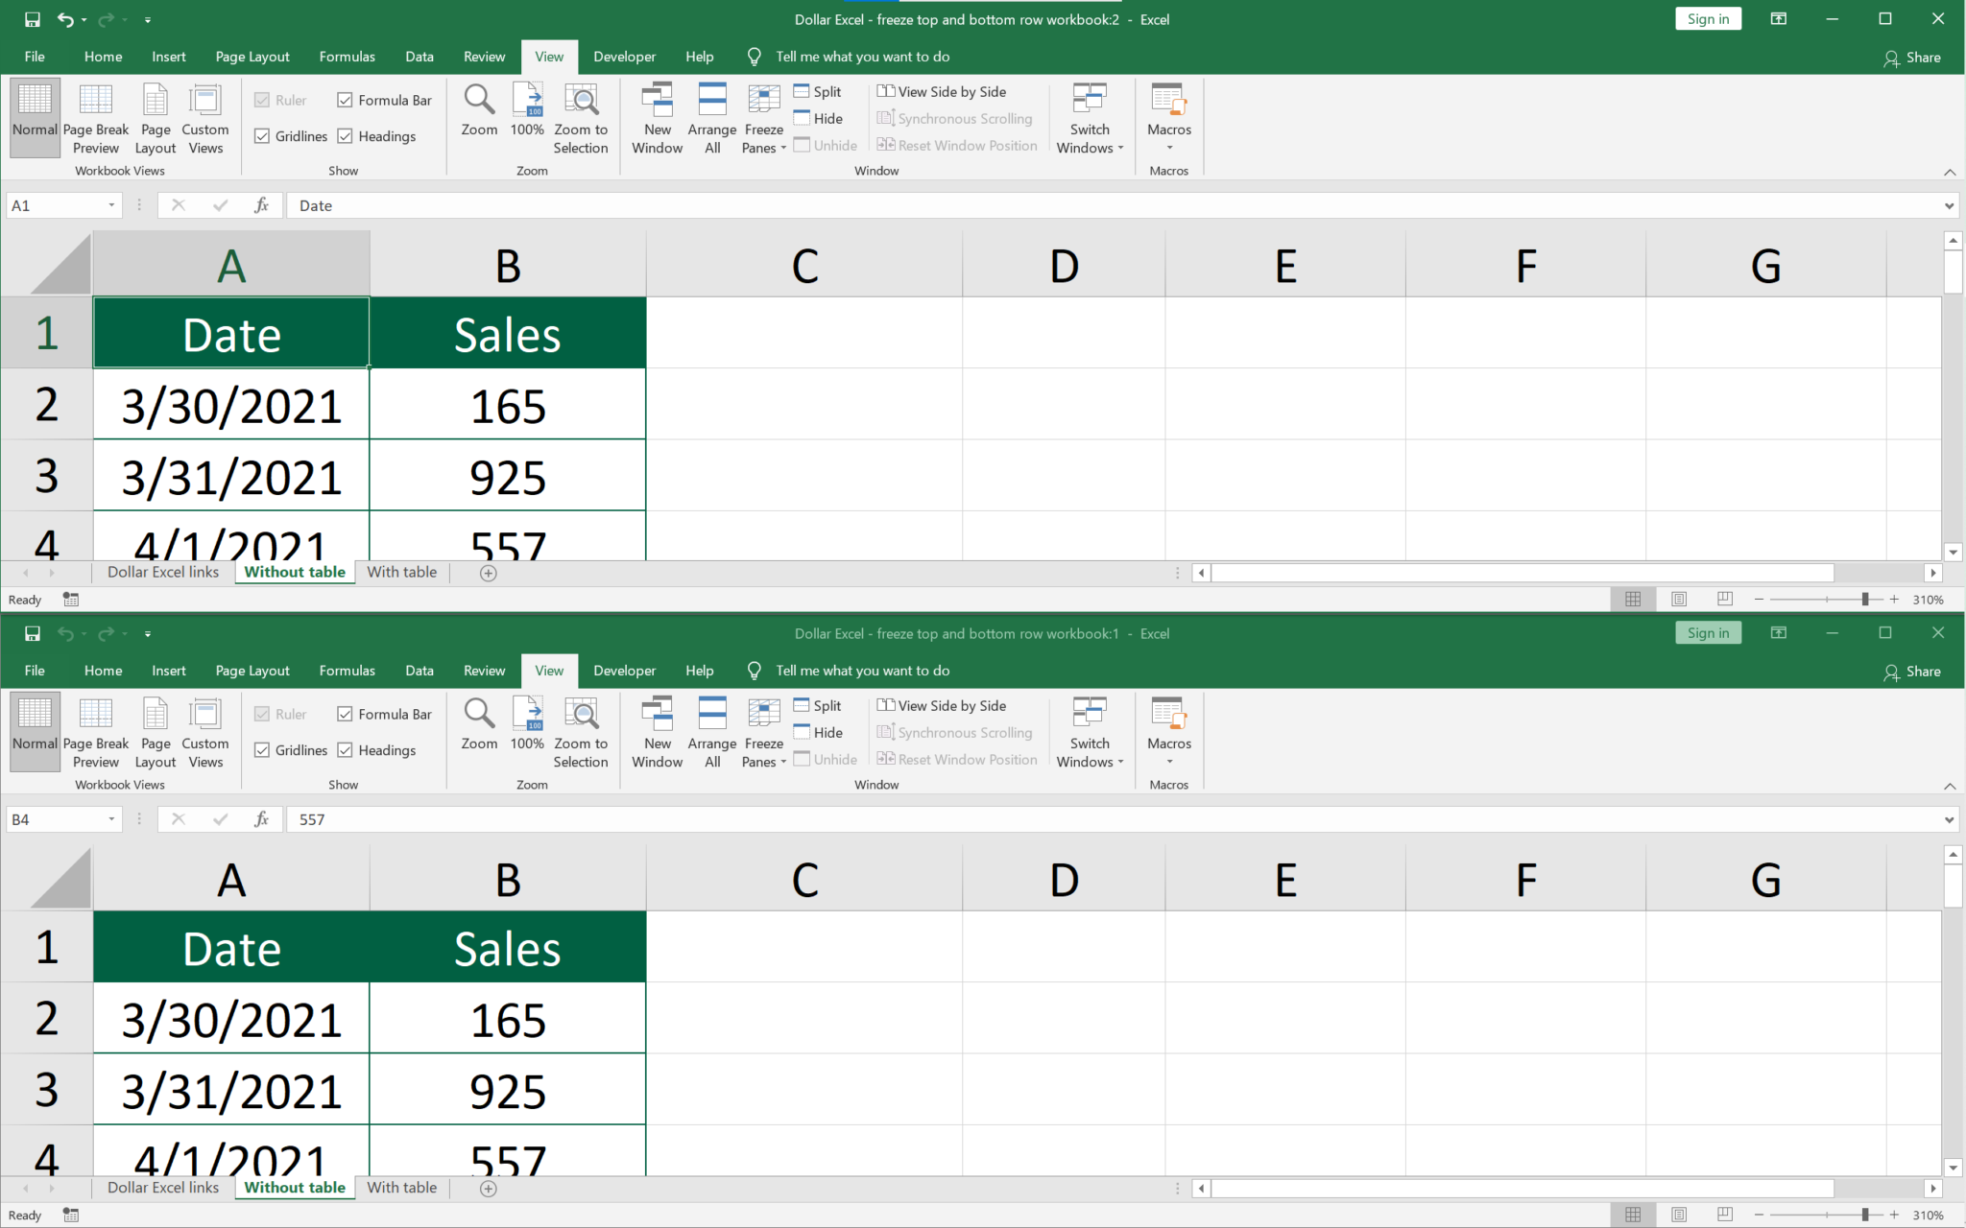This screenshot has height=1228, width=1966.
Task: Uncheck the Formula Bar checkbox
Action: tap(345, 99)
